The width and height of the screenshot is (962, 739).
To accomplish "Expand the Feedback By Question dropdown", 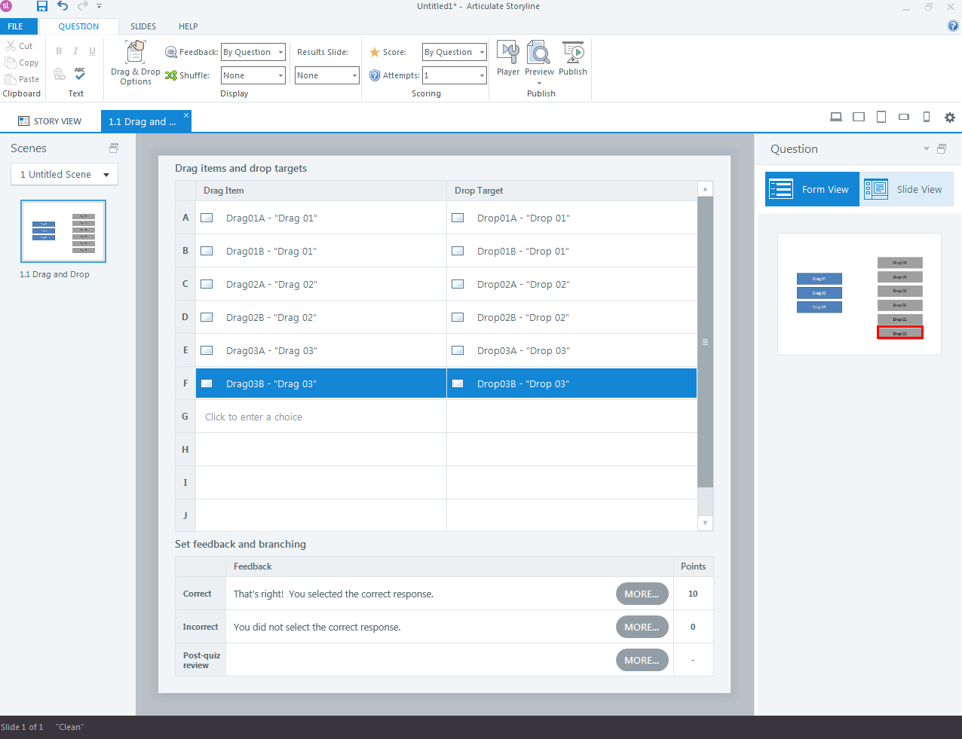I will pyautogui.click(x=280, y=52).
